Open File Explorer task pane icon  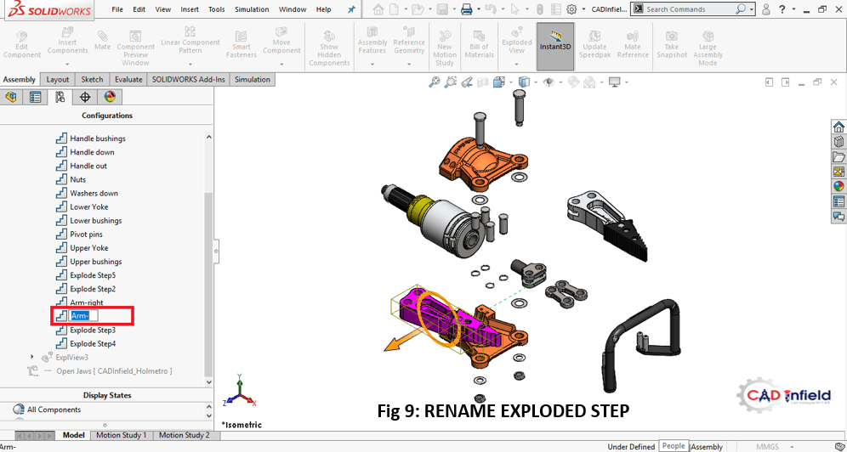click(838, 157)
